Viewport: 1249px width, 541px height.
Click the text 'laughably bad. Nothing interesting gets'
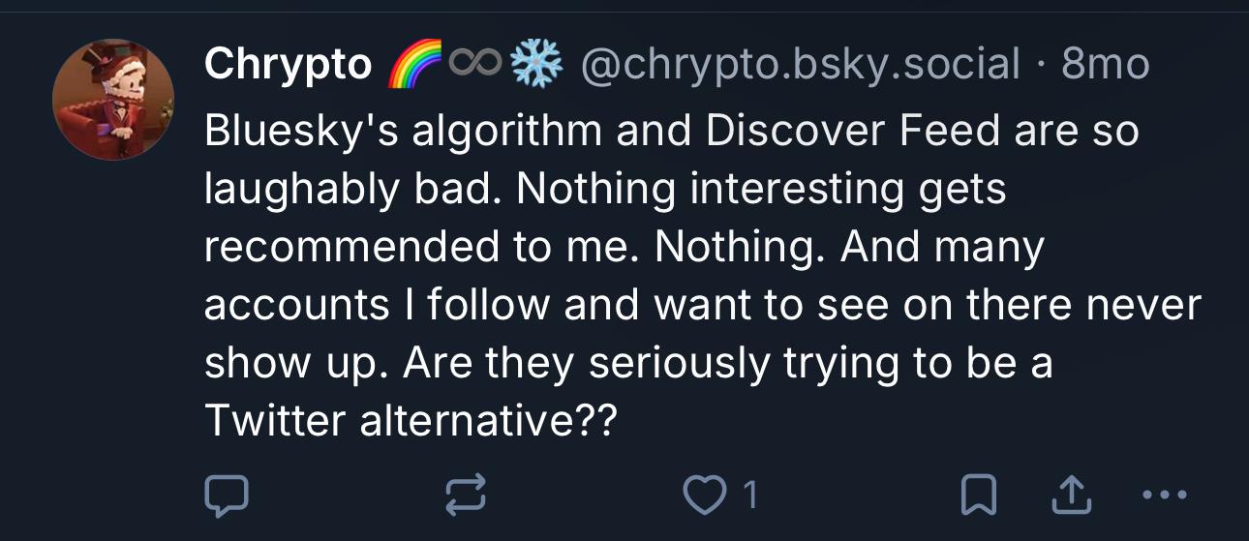[x=605, y=190]
